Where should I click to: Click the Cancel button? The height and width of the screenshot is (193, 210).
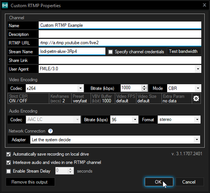[x=190, y=182]
